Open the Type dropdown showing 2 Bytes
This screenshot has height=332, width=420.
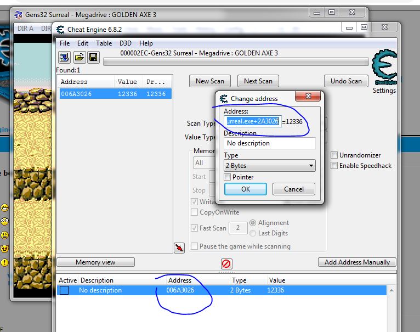pyautogui.click(x=269, y=166)
